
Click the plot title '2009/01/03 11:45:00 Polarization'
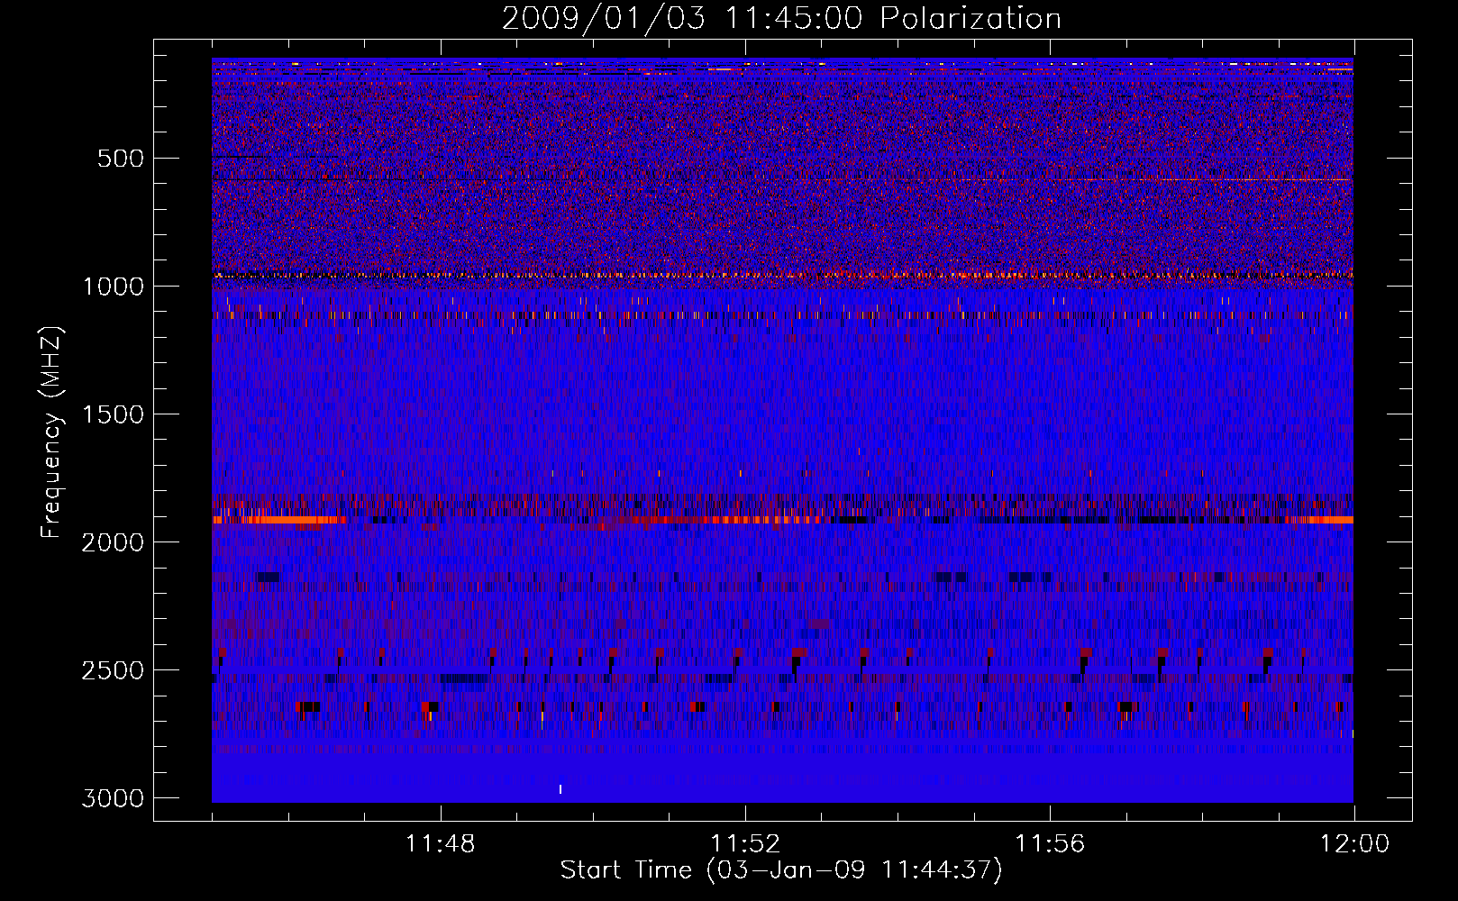click(781, 19)
